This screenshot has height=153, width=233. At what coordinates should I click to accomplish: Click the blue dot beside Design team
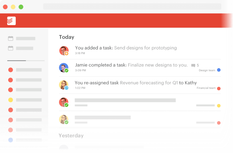[219, 70]
